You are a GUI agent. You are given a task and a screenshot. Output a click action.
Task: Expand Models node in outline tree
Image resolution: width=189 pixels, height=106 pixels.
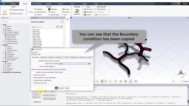click(4, 28)
